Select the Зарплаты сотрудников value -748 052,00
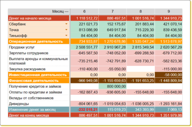The height and width of the screenshot is (127, 192). click(x=113, y=53)
